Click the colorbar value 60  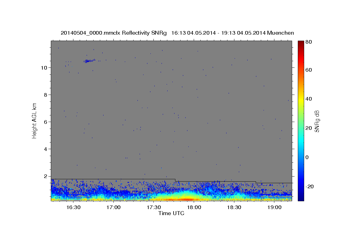coord(309,70)
